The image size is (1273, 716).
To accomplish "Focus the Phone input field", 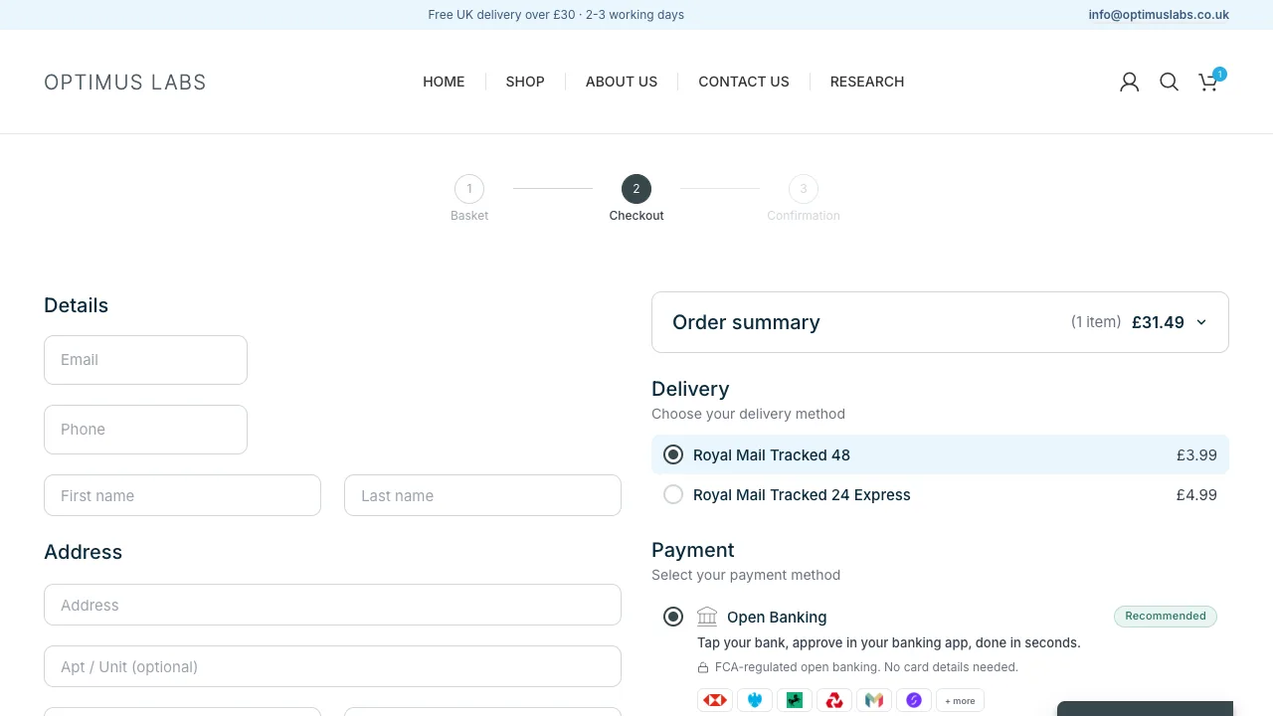I will pos(145,430).
